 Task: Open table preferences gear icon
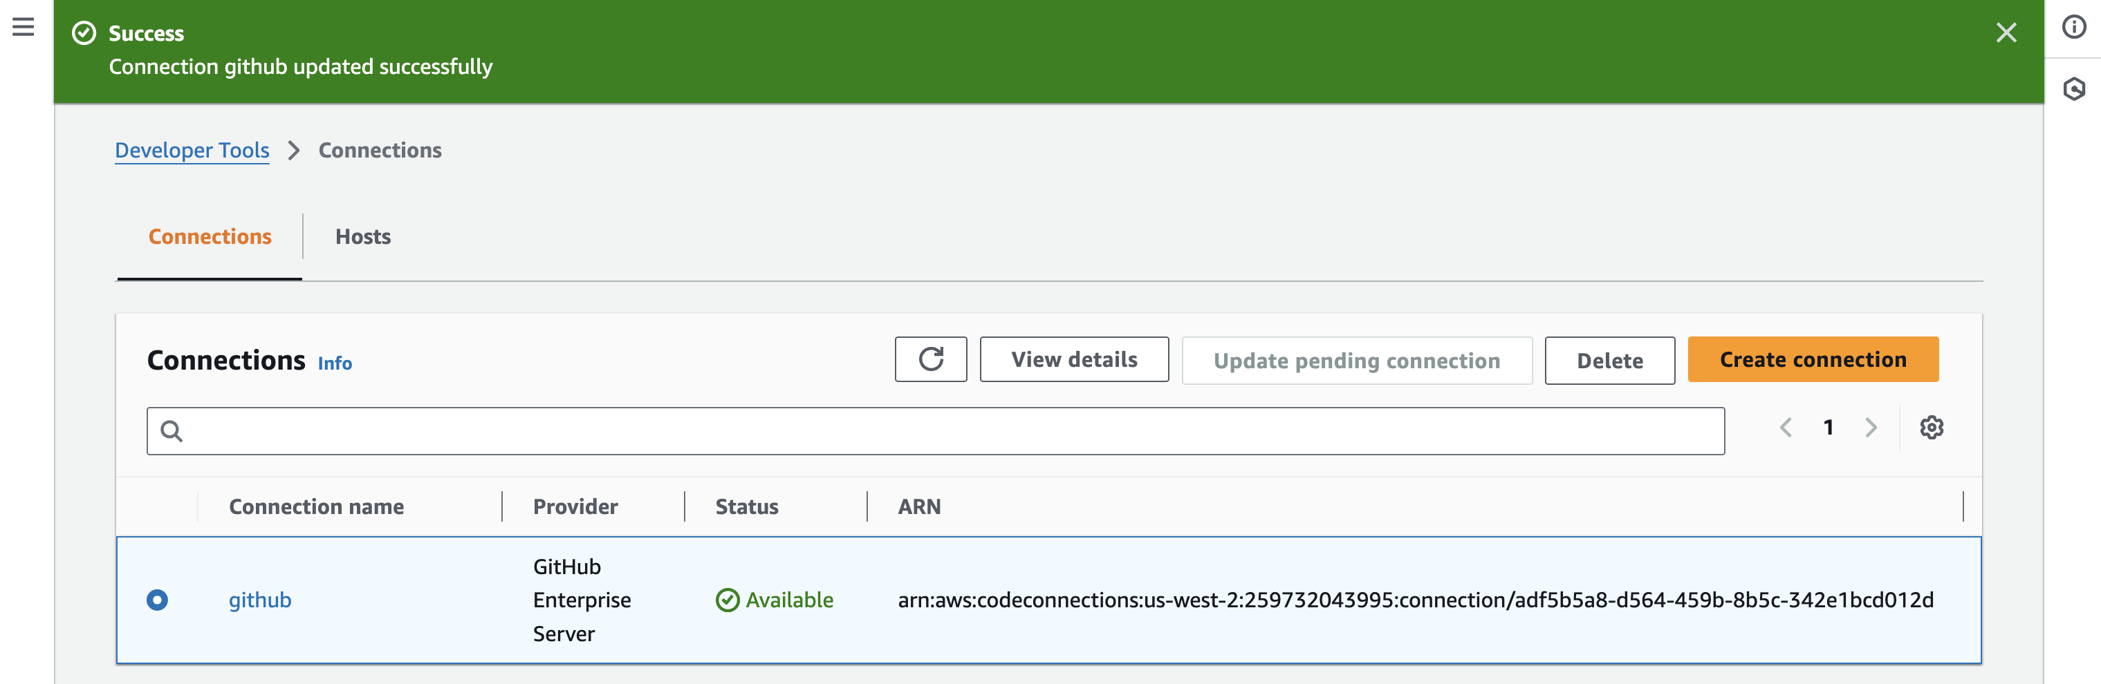tap(1931, 427)
